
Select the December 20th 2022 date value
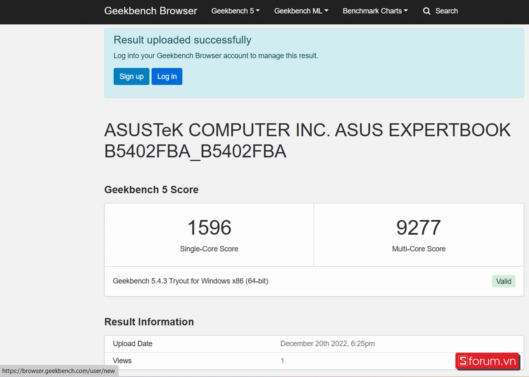[x=327, y=344]
